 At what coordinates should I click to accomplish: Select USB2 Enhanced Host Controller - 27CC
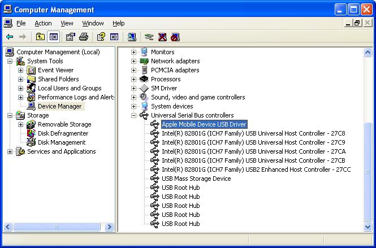256,169
